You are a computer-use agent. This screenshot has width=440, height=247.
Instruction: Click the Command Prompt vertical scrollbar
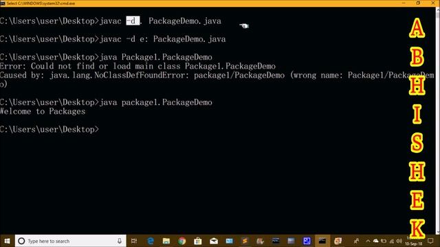[x=438, y=121]
